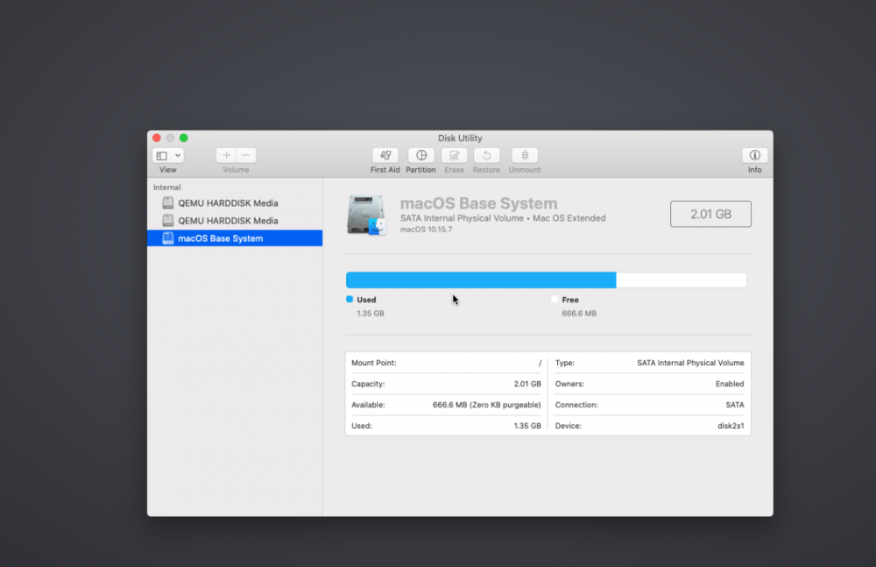Select the second QEMU HARDDISK Media
This screenshot has width=876, height=567.
click(x=235, y=220)
